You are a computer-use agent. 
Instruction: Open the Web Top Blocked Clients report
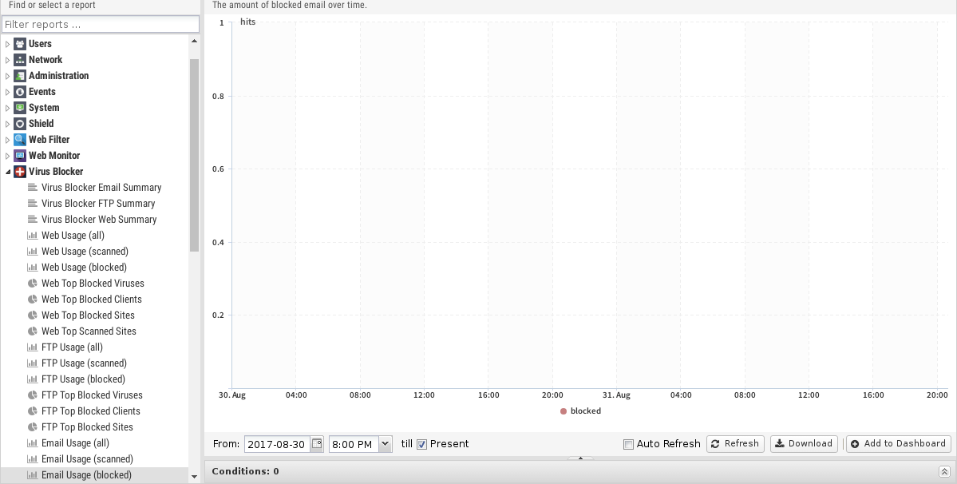[x=92, y=299]
